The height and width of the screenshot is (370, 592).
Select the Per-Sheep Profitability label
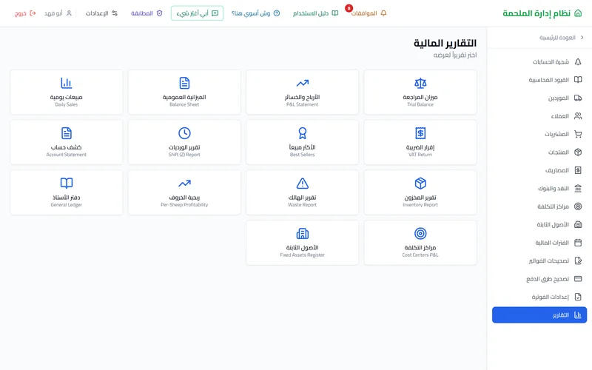184,205
